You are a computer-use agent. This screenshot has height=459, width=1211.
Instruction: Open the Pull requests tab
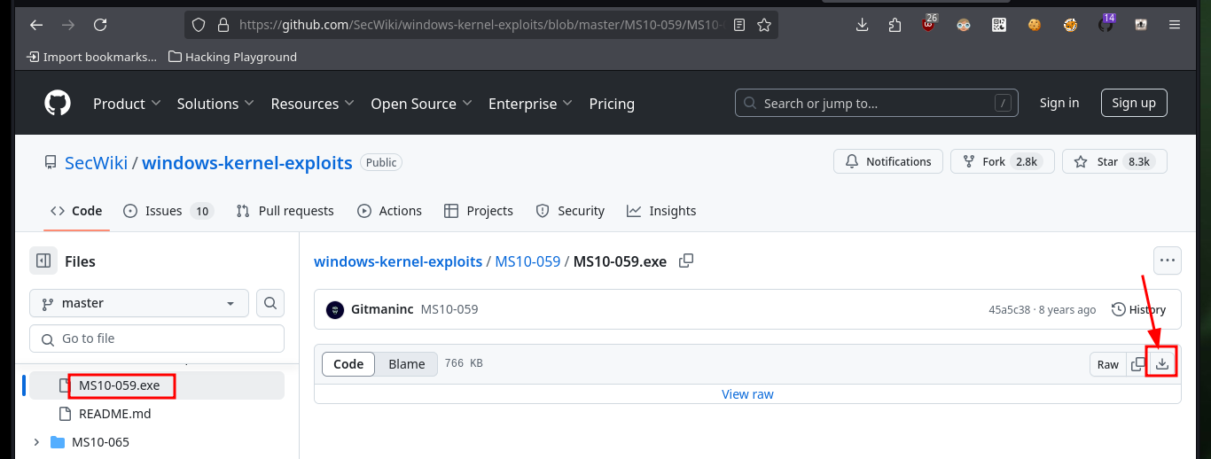click(285, 211)
